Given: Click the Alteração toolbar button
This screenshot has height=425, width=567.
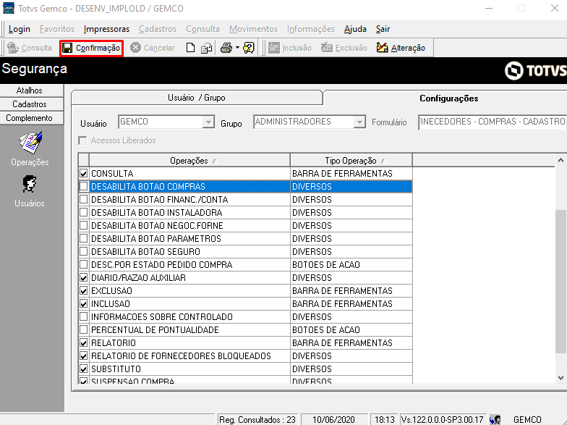Looking at the screenshot, I should pyautogui.click(x=401, y=48).
